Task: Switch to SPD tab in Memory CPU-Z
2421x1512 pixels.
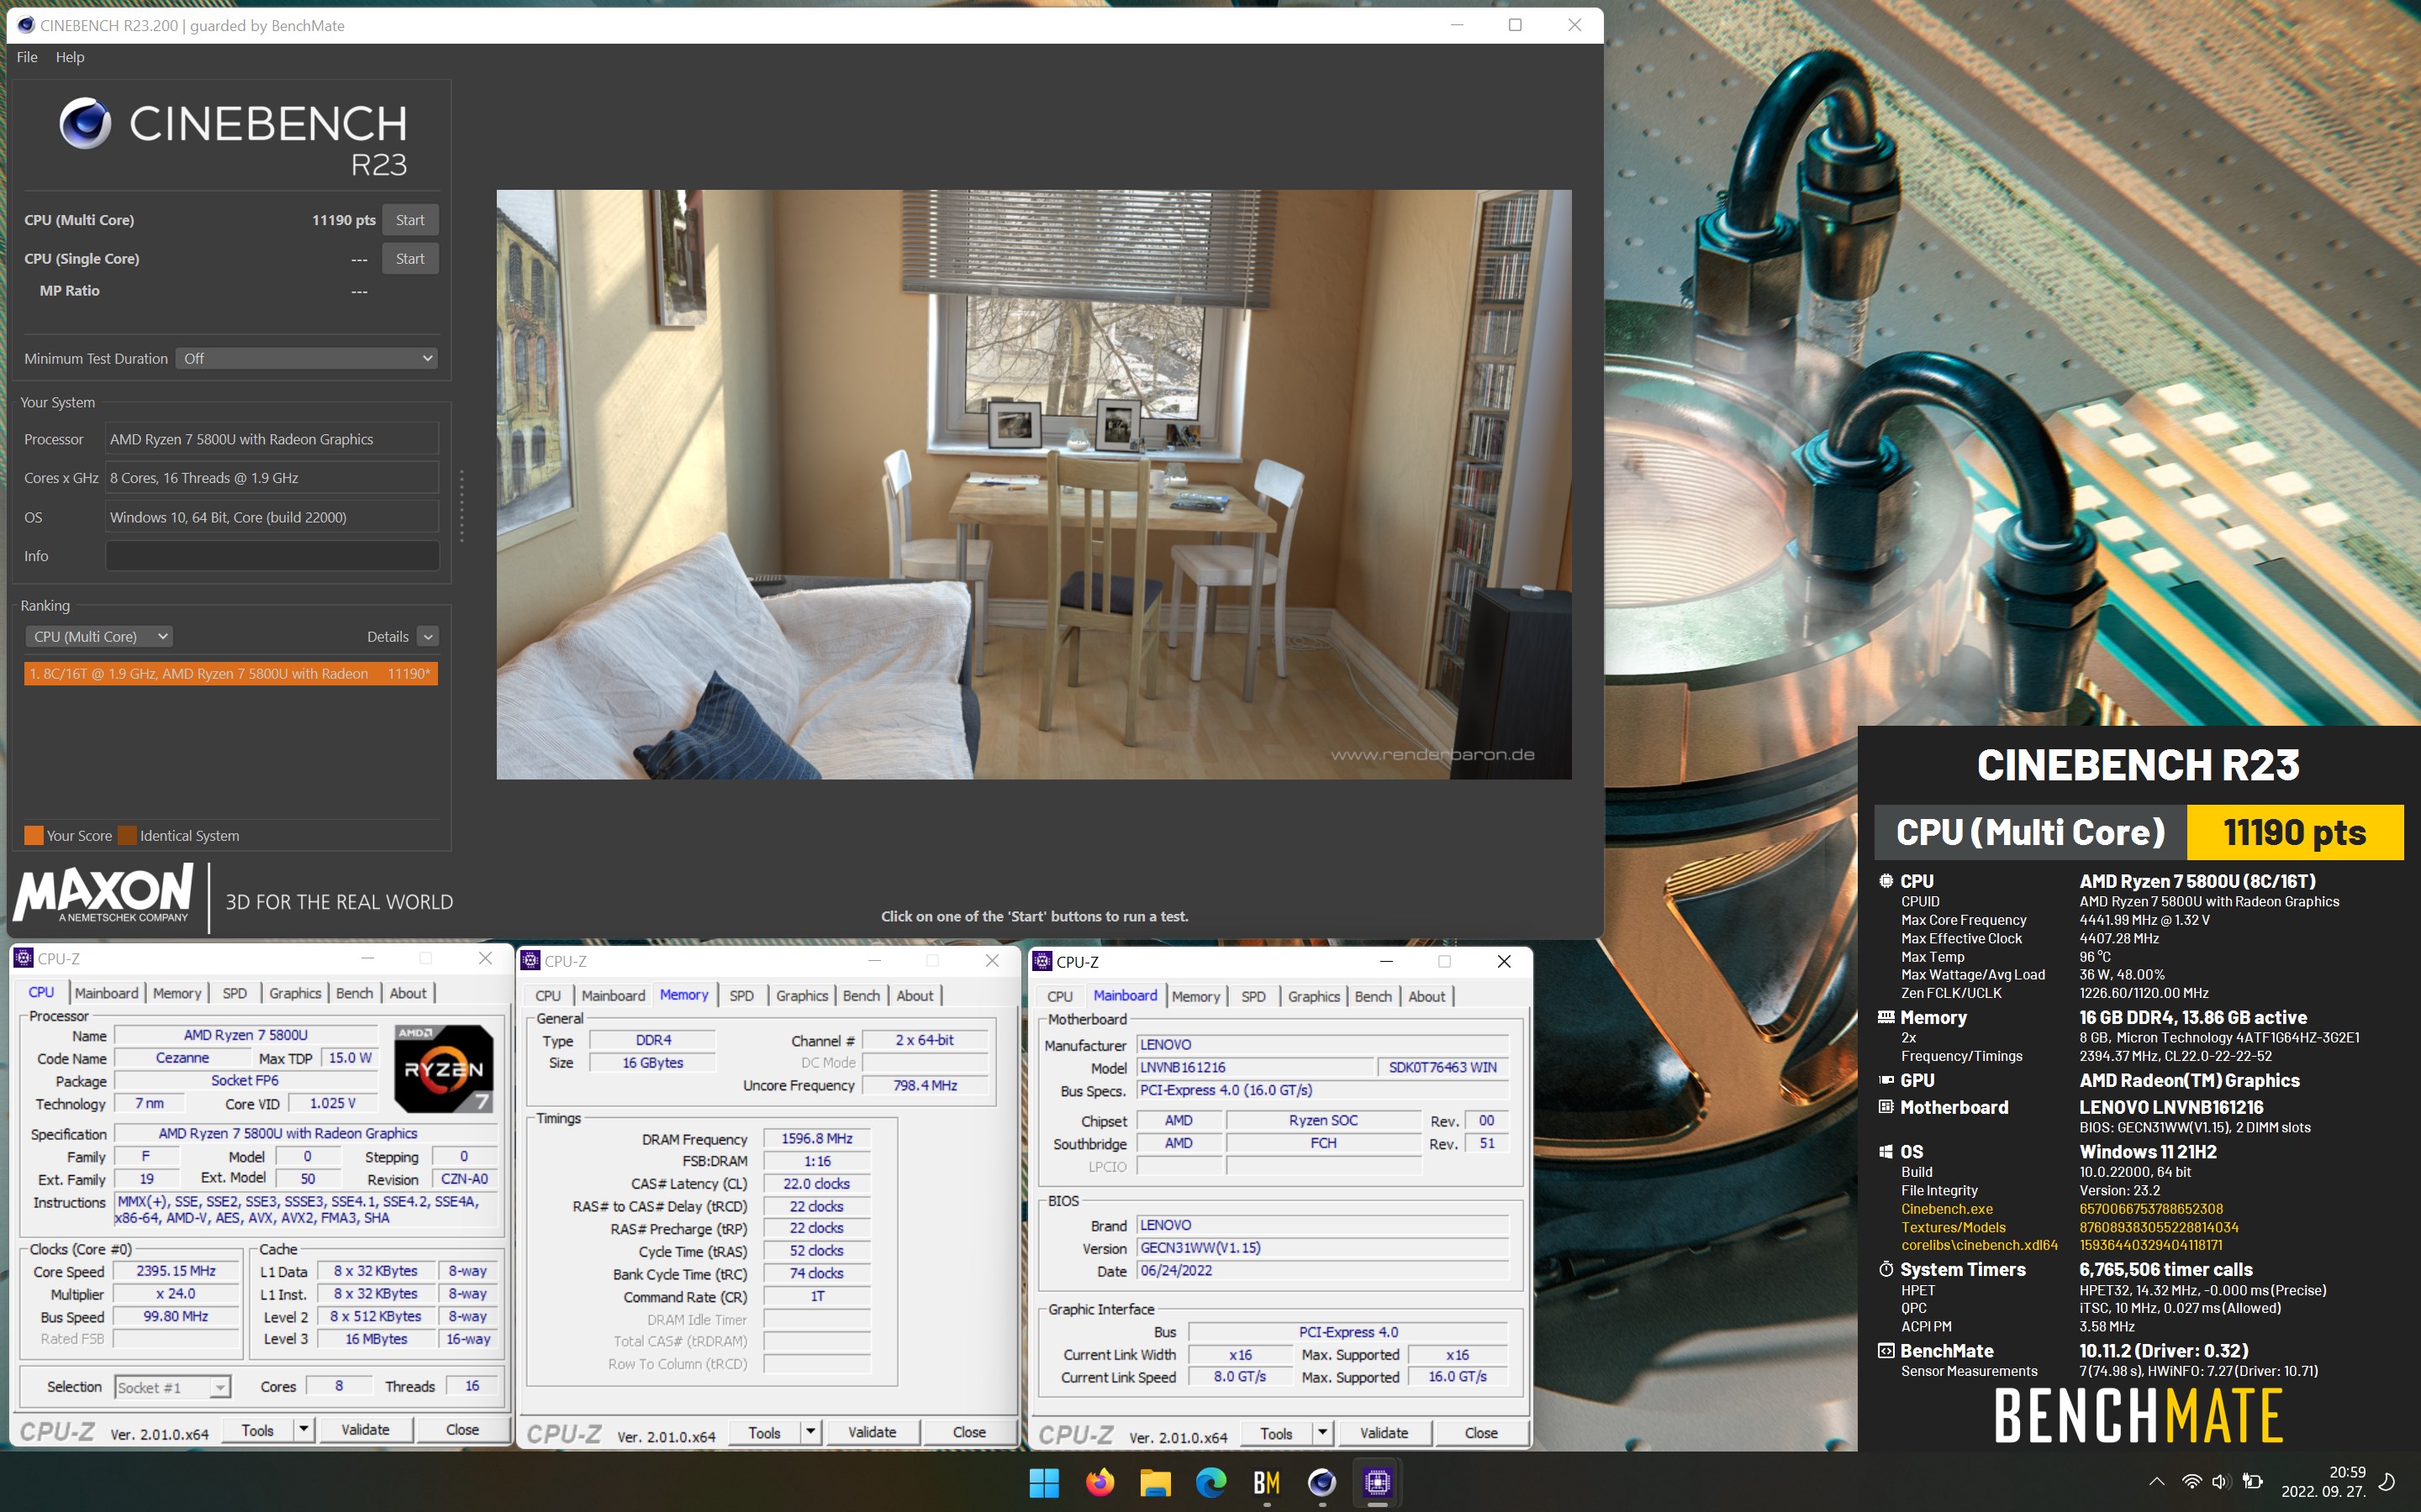Action: [741, 996]
